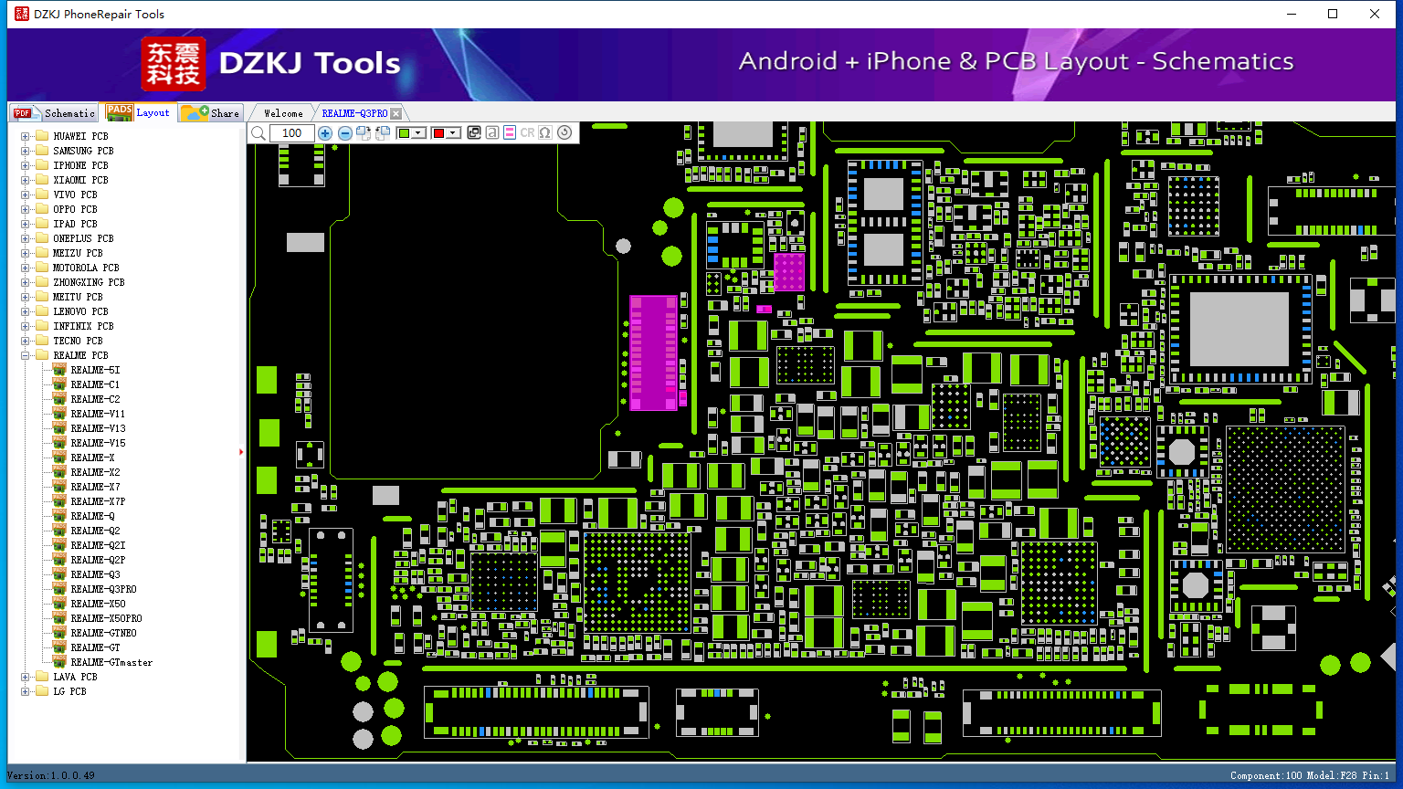Viewport: 1403px width, 789px height.
Task: Click the zoom value field showing 100
Action: tap(292, 133)
